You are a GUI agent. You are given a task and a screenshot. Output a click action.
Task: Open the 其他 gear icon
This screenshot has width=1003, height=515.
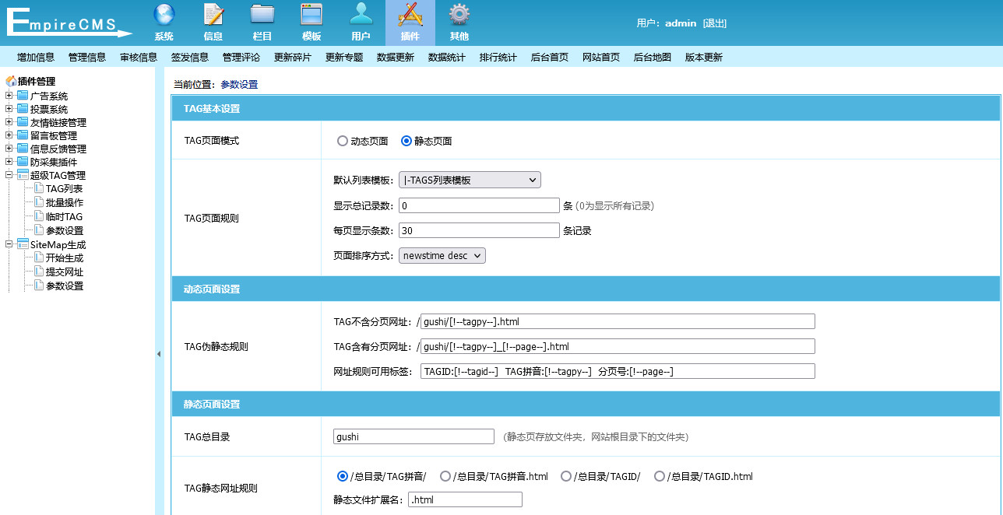[459, 15]
